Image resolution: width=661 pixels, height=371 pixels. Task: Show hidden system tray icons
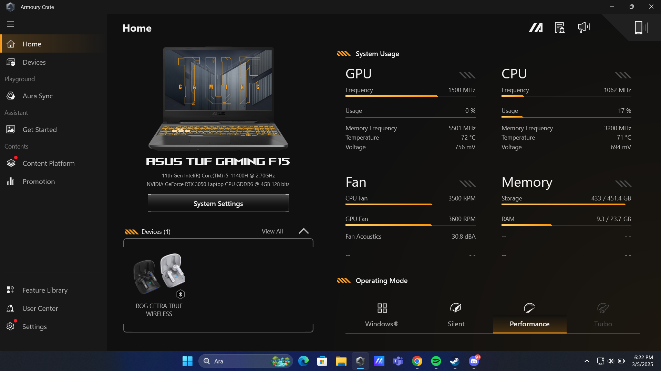(x=587, y=361)
